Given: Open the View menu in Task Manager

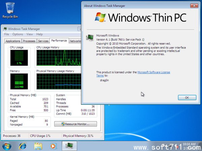Looking at the screenshot, I should 30,34.
